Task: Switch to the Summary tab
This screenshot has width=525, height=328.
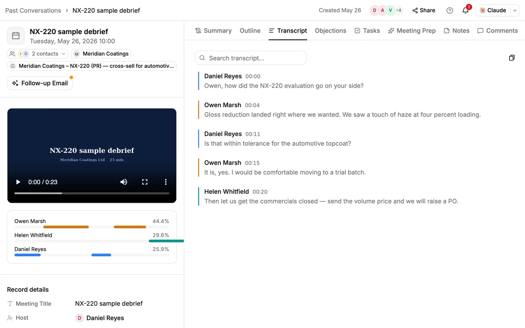Action: tap(213, 31)
